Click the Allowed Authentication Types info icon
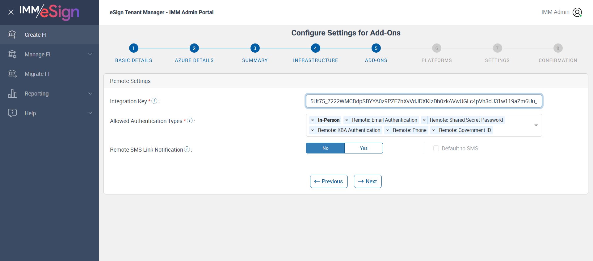The image size is (593, 261). pos(190,120)
